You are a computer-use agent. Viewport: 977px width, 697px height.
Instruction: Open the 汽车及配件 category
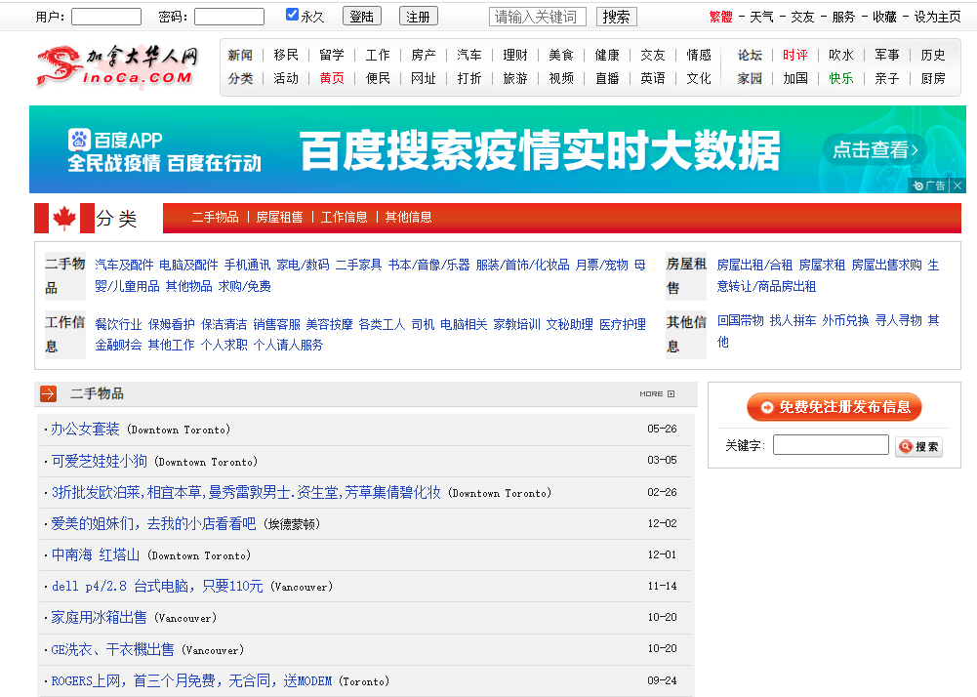tap(124, 265)
